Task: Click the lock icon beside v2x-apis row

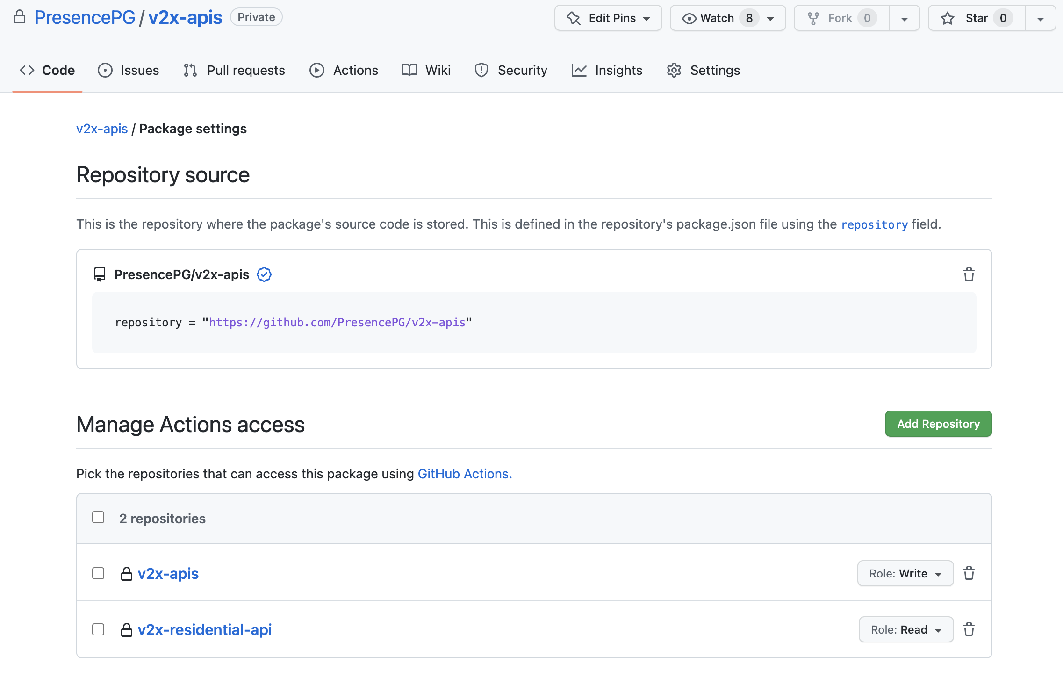Action: tap(127, 574)
